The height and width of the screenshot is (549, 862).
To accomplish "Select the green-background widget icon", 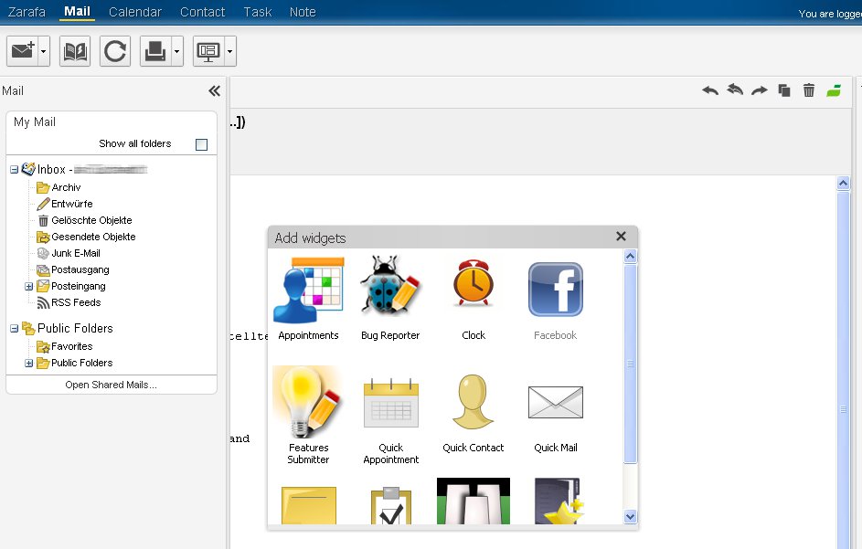I will point(474,501).
